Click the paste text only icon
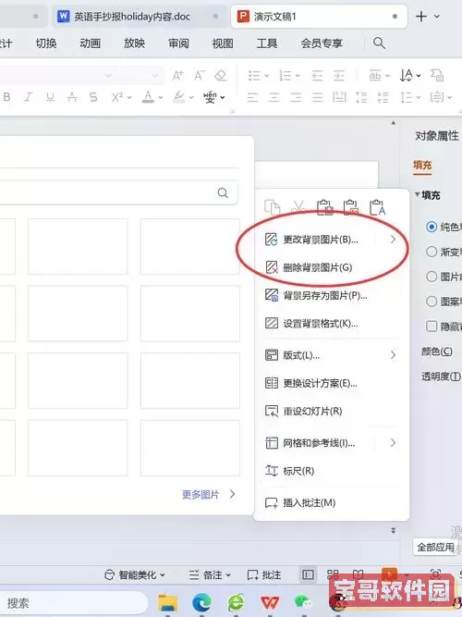 pos(377,207)
